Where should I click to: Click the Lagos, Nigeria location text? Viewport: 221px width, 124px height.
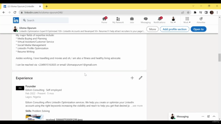coord(33,97)
